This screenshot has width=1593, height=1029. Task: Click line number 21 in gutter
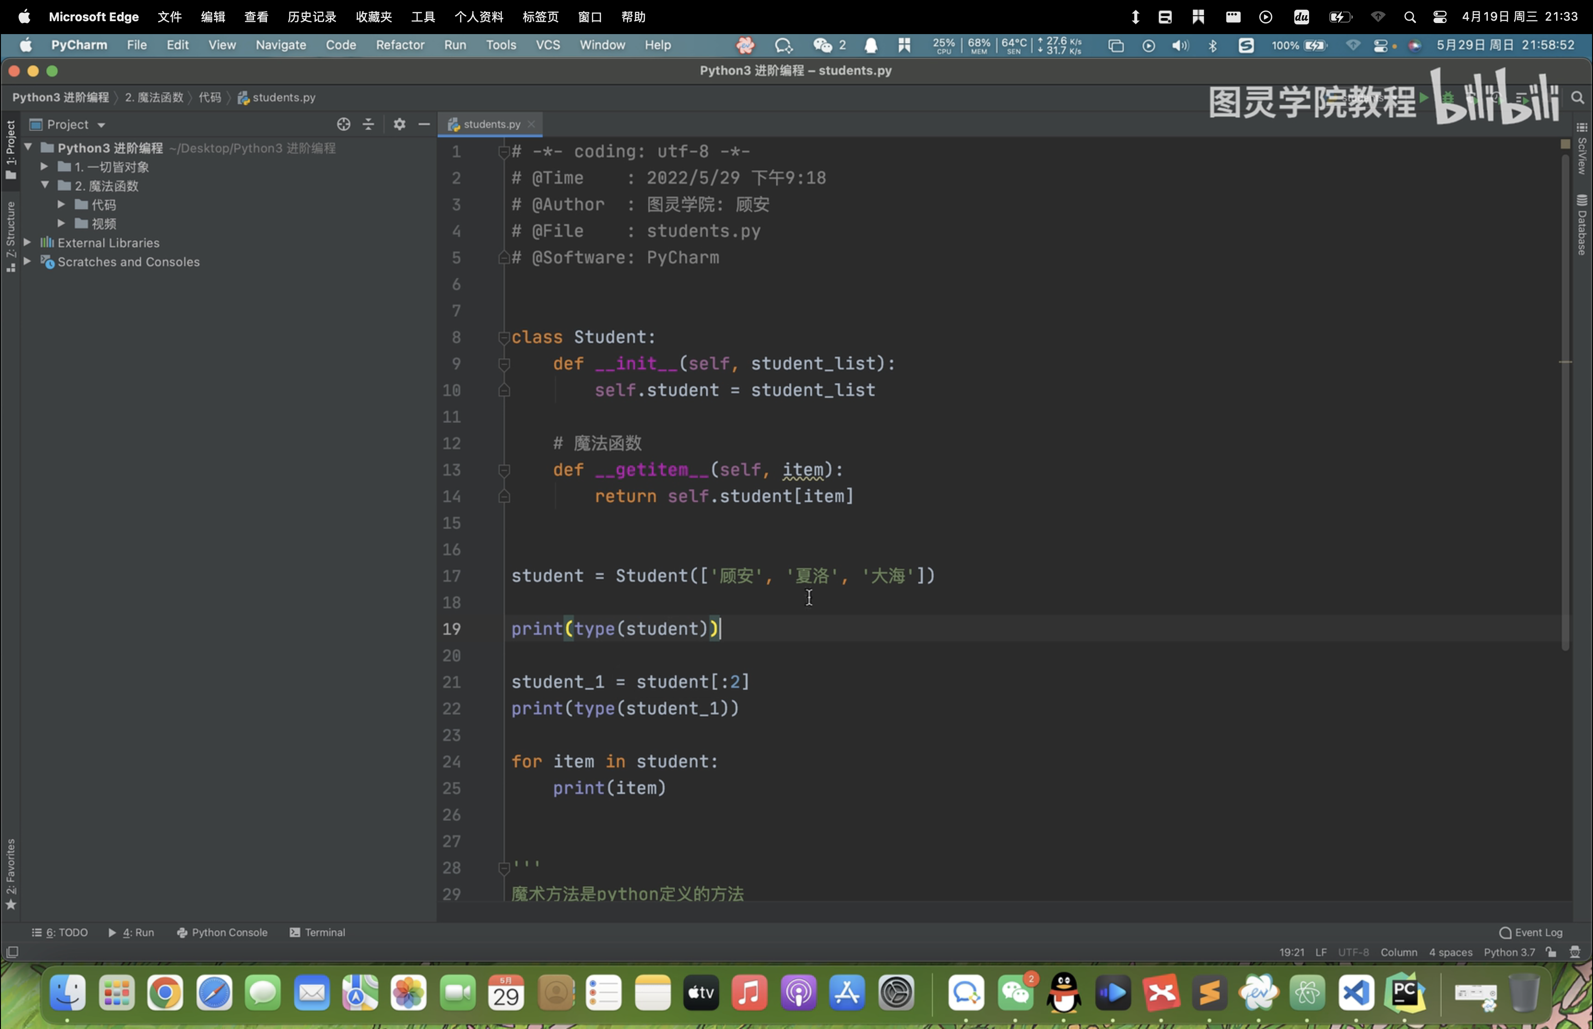coord(451,682)
